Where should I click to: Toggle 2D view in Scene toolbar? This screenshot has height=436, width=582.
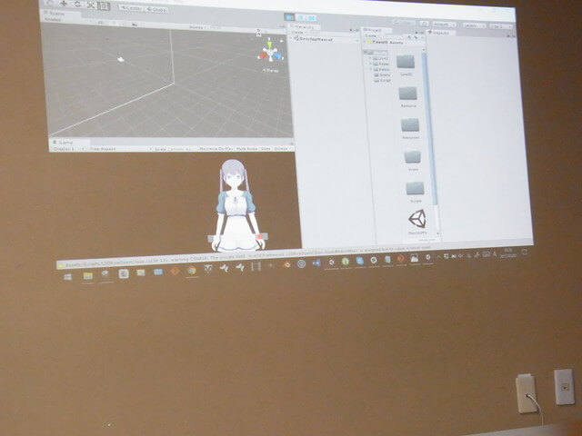click(x=100, y=22)
